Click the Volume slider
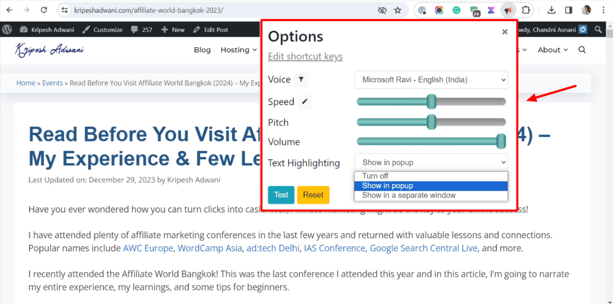This screenshot has width=613, height=304. [x=431, y=141]
